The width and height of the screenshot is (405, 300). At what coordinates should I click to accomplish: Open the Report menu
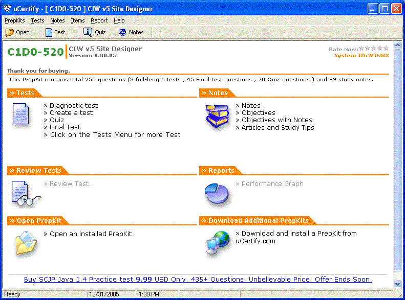coord(99,20)
